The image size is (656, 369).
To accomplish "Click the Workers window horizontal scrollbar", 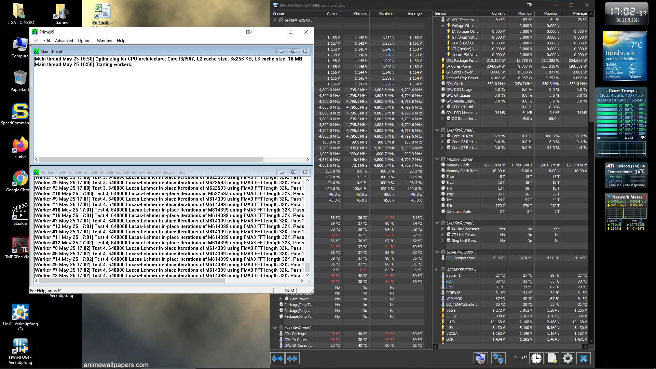I will [x=169, y=281].
